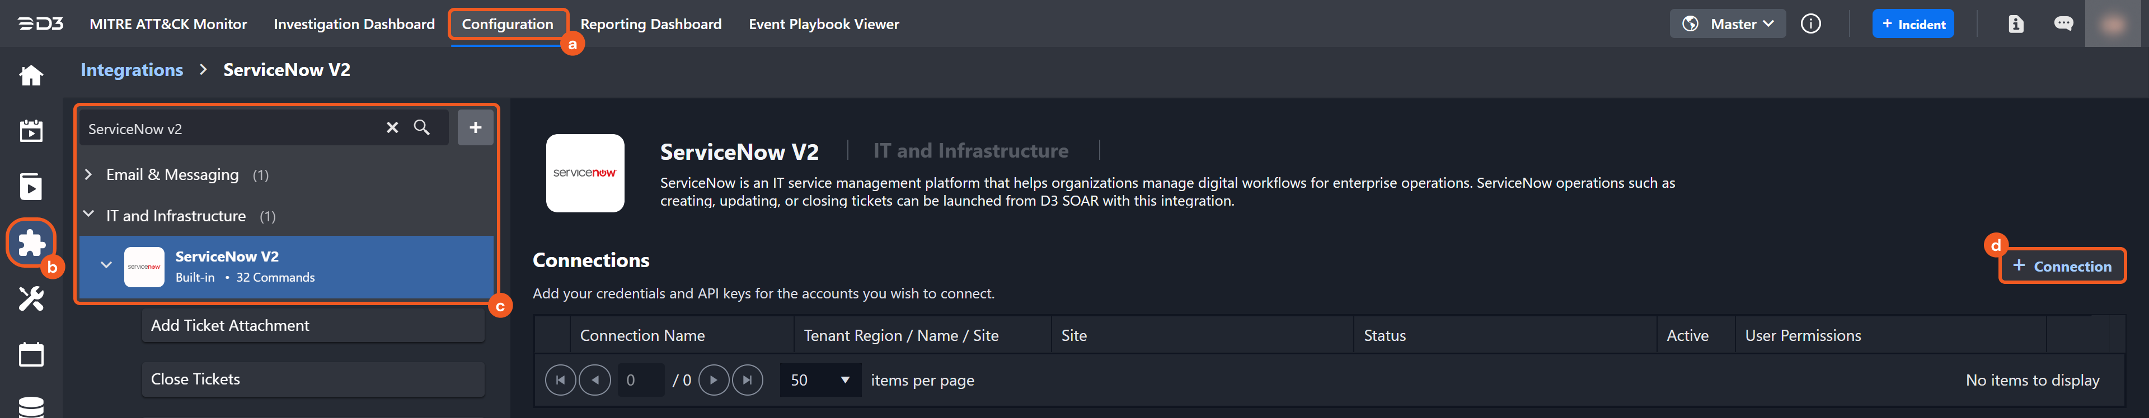Switch to Investigation Dashboard tab

[x=354, y=24]
